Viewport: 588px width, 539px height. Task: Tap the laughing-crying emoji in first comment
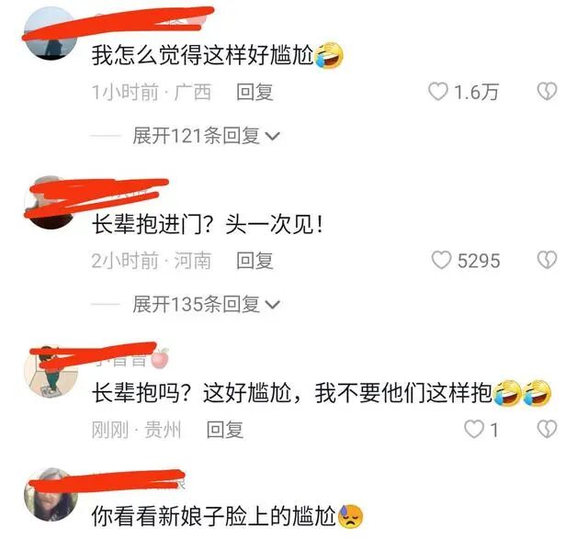[329, 55]
